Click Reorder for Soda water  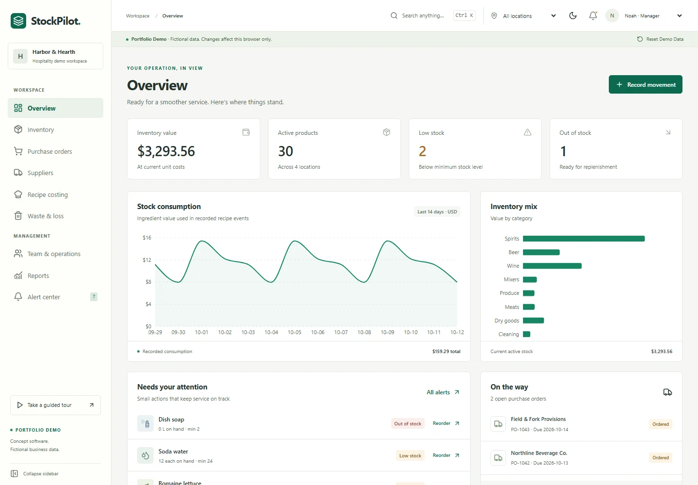pyautogui.click(x=446, y=455)
